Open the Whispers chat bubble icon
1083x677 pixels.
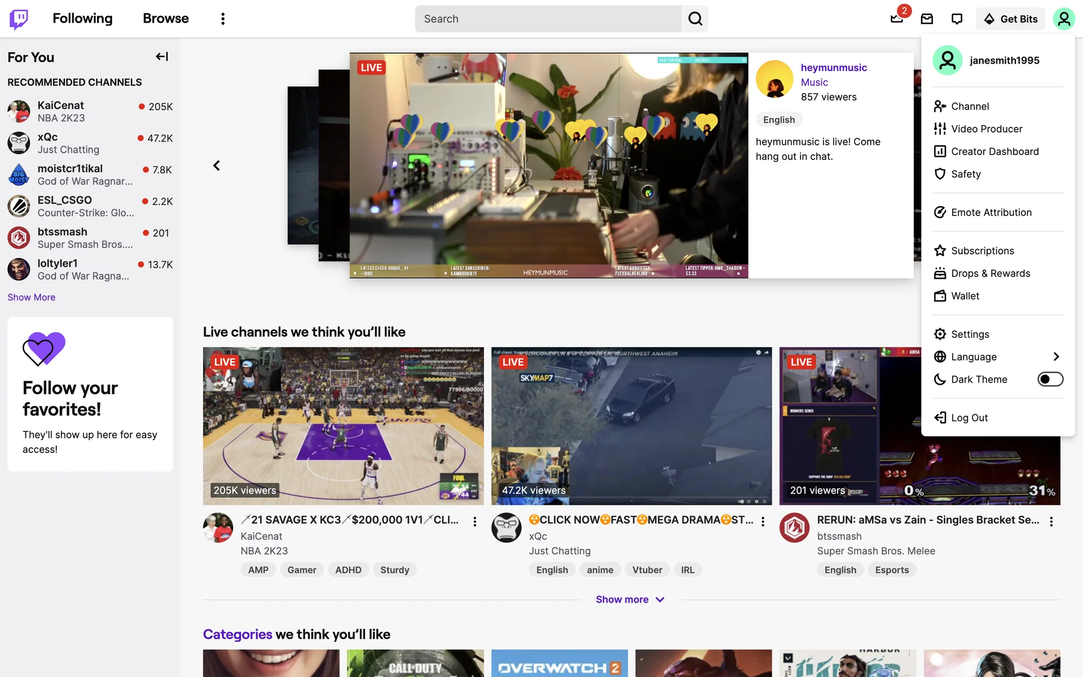tap(957, 19)
